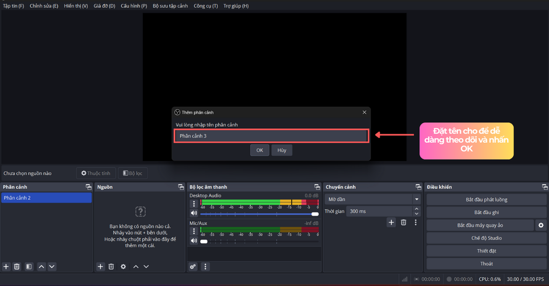The width and height of the screenshot is (549, 286).
Task: Open the virtual camera settings gear
Action: [x=541, y=225]
